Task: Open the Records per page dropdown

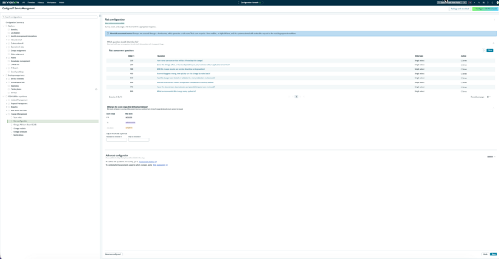Action: (x=488, y=97)
